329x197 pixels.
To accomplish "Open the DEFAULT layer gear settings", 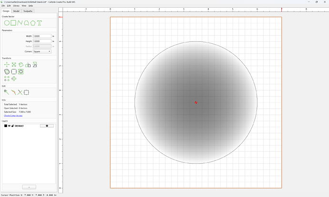I will [47, 126].
